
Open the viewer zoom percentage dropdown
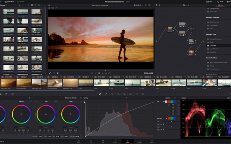coord(50,5)
